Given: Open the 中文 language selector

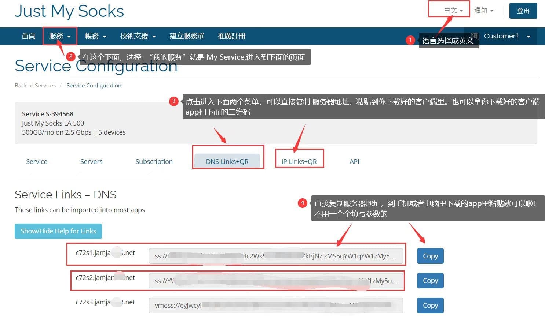Looking at the screenshot, I should point(448,10).
